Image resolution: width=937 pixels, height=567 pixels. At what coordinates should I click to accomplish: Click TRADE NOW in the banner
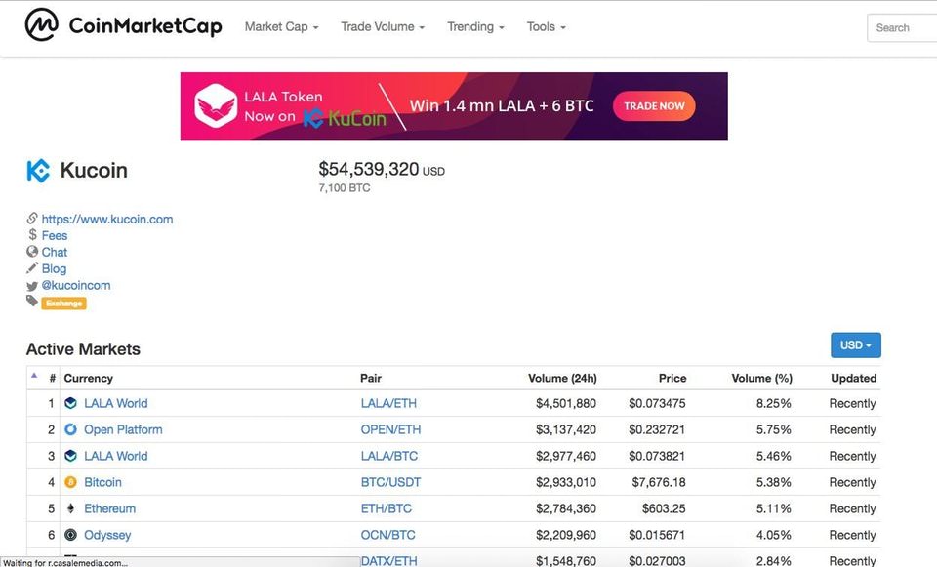point(654,106)
